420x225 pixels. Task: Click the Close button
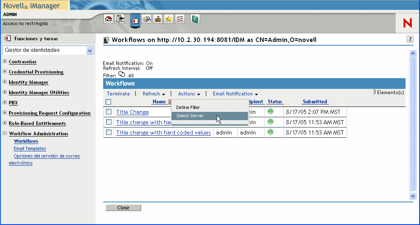(123, 208)
